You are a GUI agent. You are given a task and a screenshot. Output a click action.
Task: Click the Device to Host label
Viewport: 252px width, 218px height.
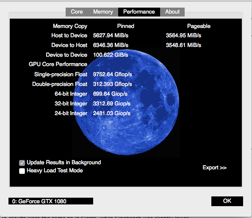(69, 45)
